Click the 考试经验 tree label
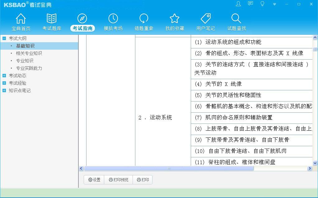 [x=17, y=83]
